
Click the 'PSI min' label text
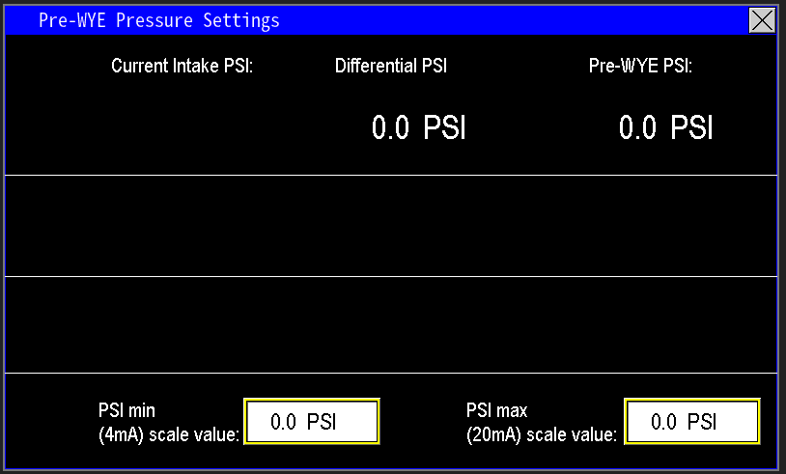click(x=126, y=411)
